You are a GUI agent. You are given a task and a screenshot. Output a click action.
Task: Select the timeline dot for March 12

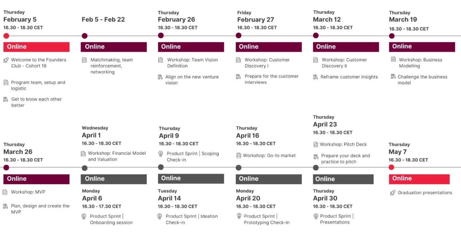tap(316, 35)
